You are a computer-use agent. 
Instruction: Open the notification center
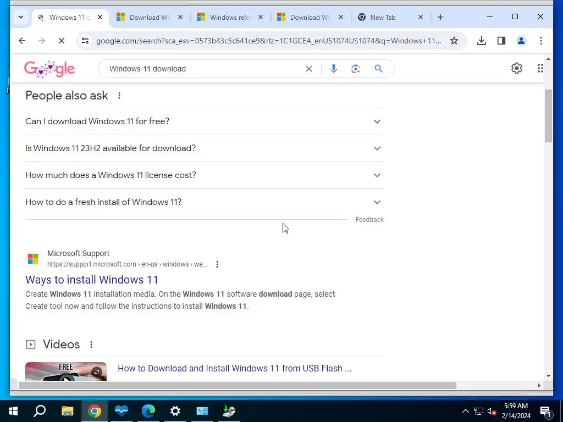[x=545, y=411]
